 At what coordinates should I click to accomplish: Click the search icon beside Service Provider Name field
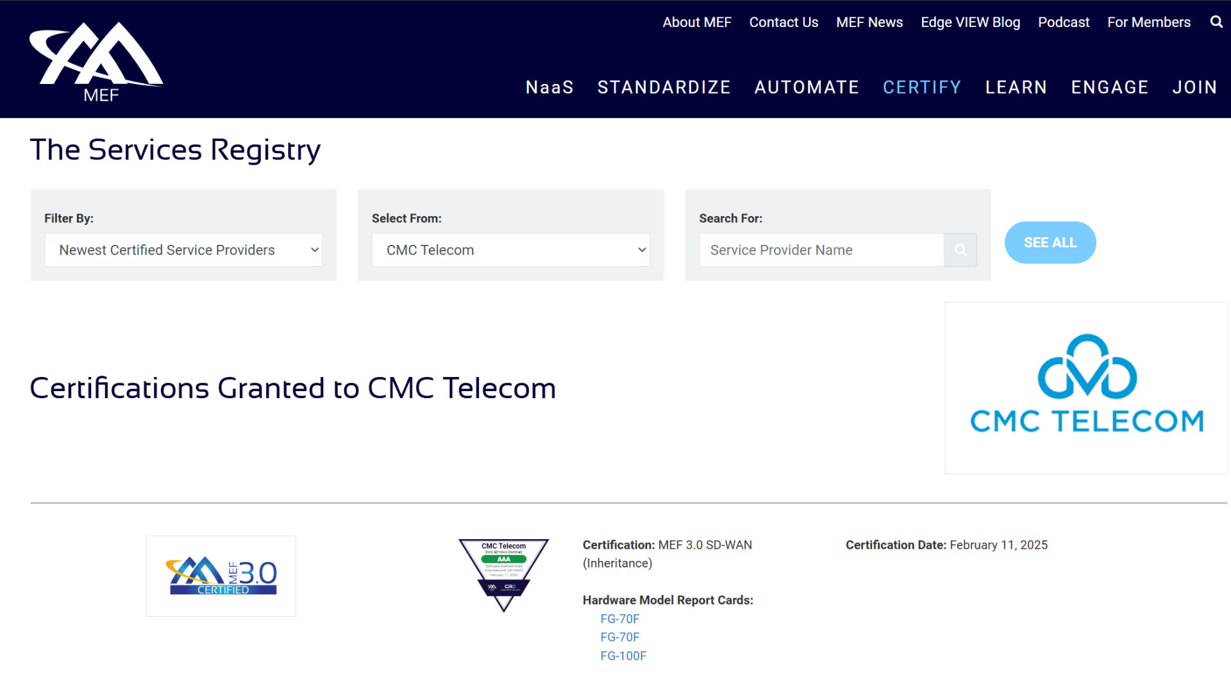click(960, 249)
